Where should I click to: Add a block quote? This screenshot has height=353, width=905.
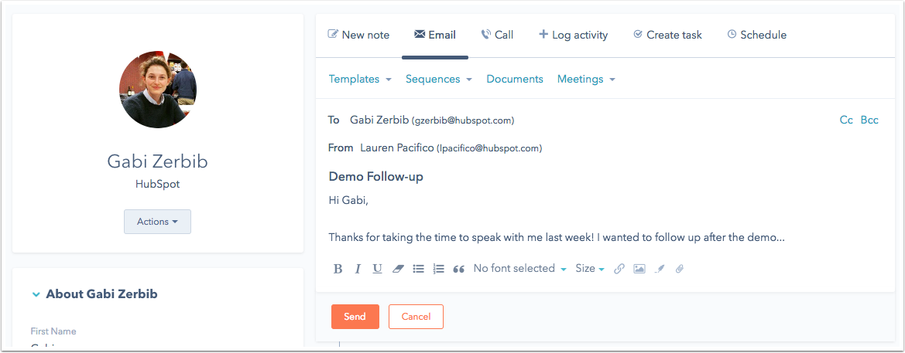tap(458, 269)
